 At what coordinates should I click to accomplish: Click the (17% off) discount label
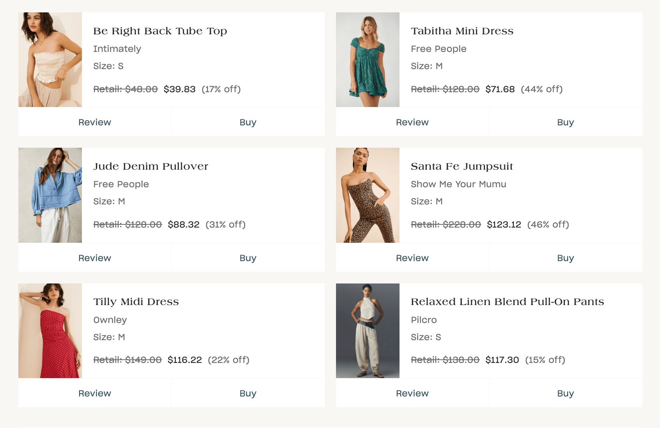[x=221, y=89]
